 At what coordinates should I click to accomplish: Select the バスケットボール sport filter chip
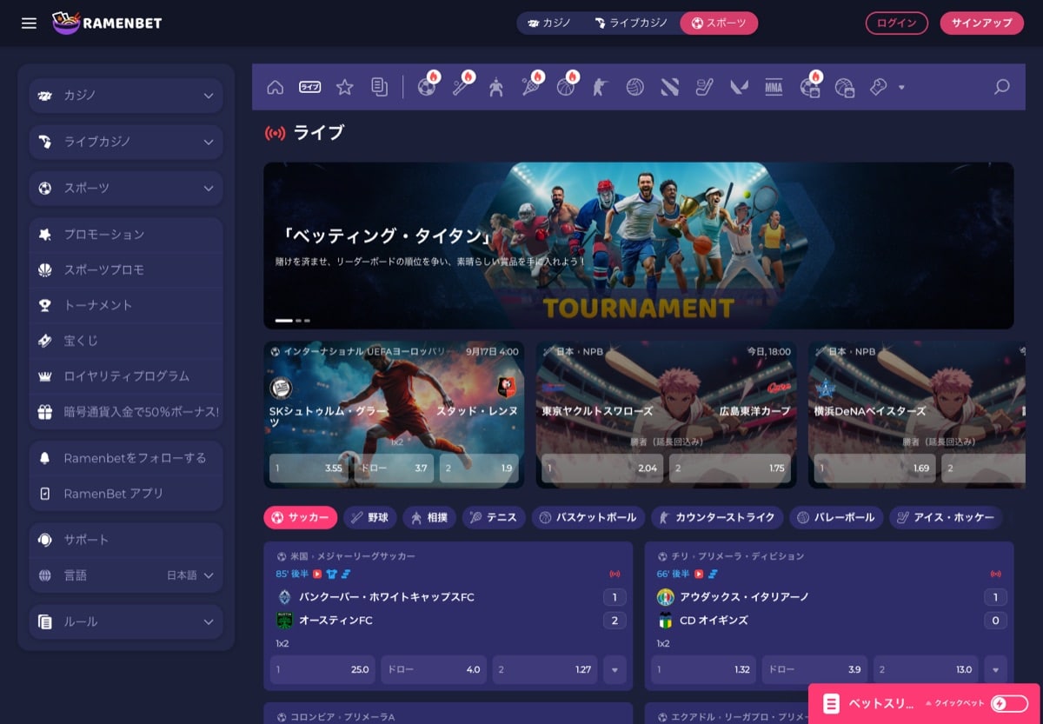[588, 517]
